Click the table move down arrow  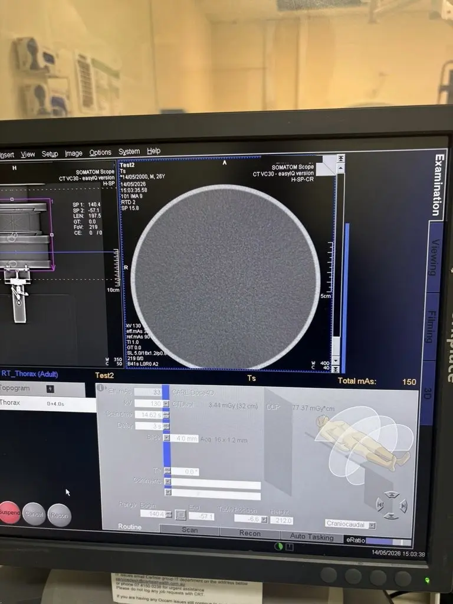point(391,516)
